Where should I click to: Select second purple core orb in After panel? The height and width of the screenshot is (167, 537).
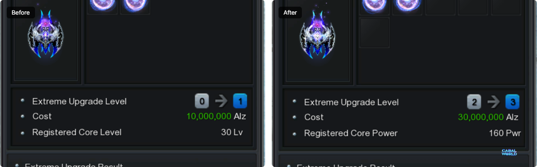[407, 5]
